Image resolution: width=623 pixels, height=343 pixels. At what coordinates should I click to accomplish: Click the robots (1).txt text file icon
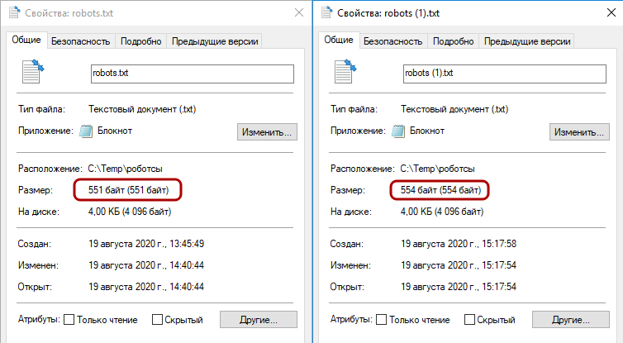pos(345,73)
